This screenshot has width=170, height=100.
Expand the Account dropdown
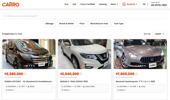tap(132, 4)
